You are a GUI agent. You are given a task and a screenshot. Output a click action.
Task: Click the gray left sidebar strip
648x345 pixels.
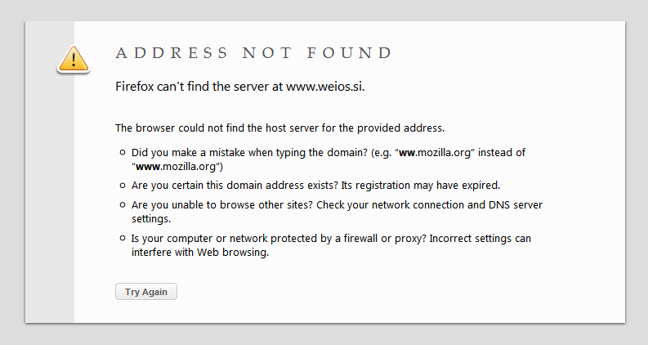click(x=50, y=172)
